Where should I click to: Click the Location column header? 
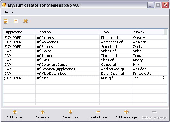point(67,32)
